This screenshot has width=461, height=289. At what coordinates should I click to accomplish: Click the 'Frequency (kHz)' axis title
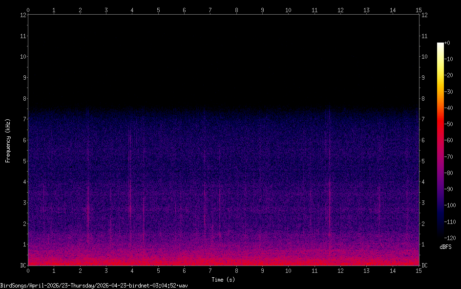pyautogui.click(x=8, y=140)
